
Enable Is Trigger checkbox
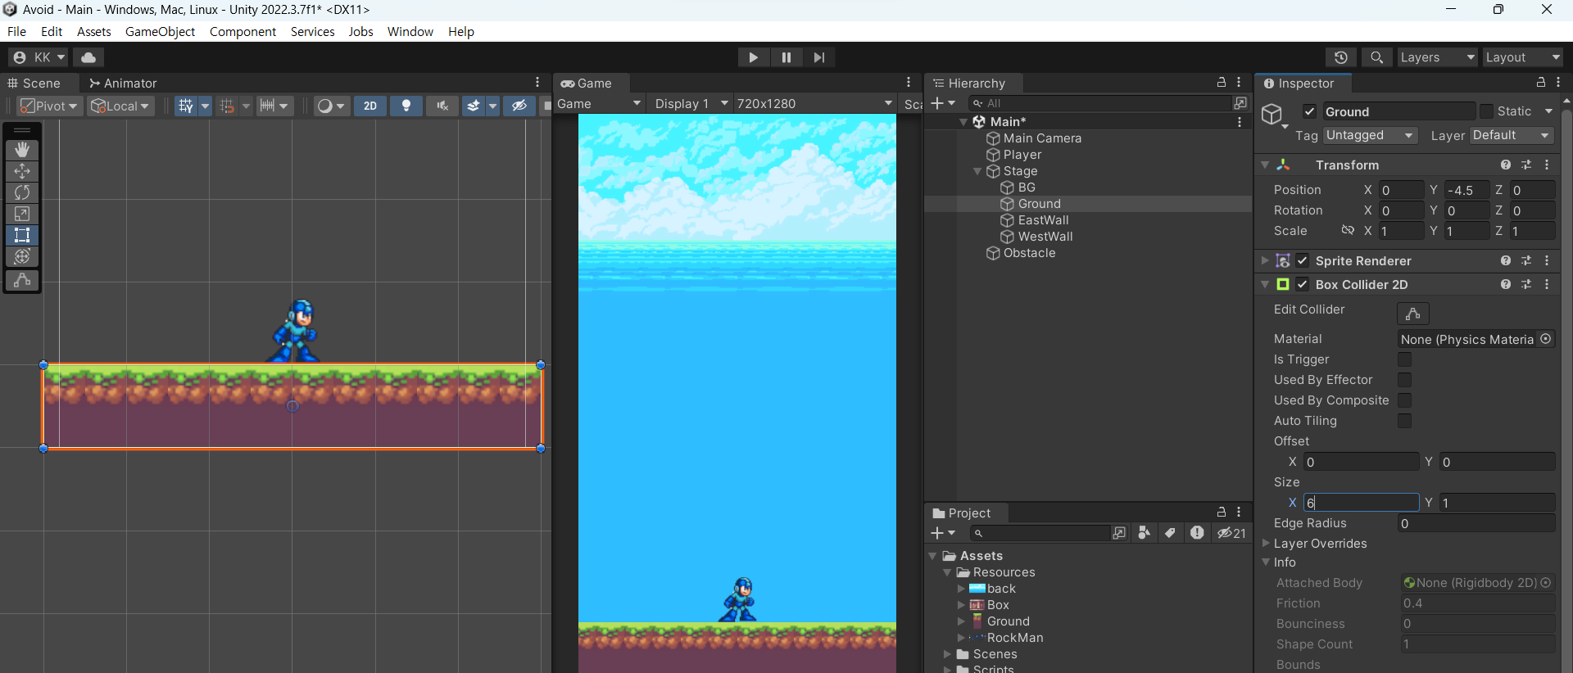(x=1404, y=359)
